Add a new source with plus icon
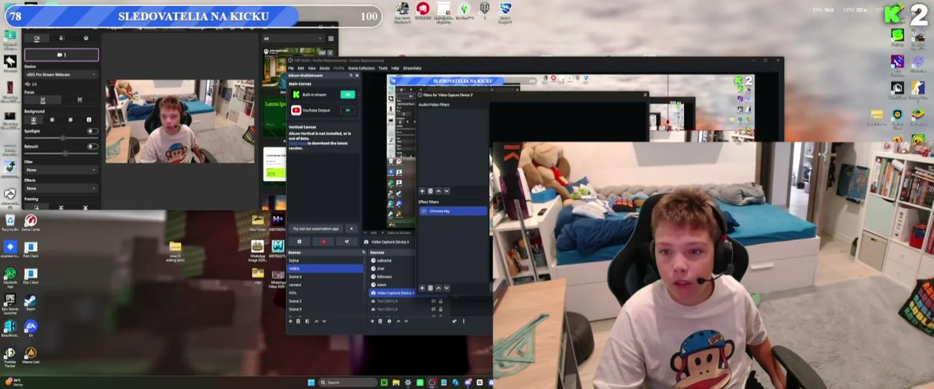The image size is (934, 389). 372,321
